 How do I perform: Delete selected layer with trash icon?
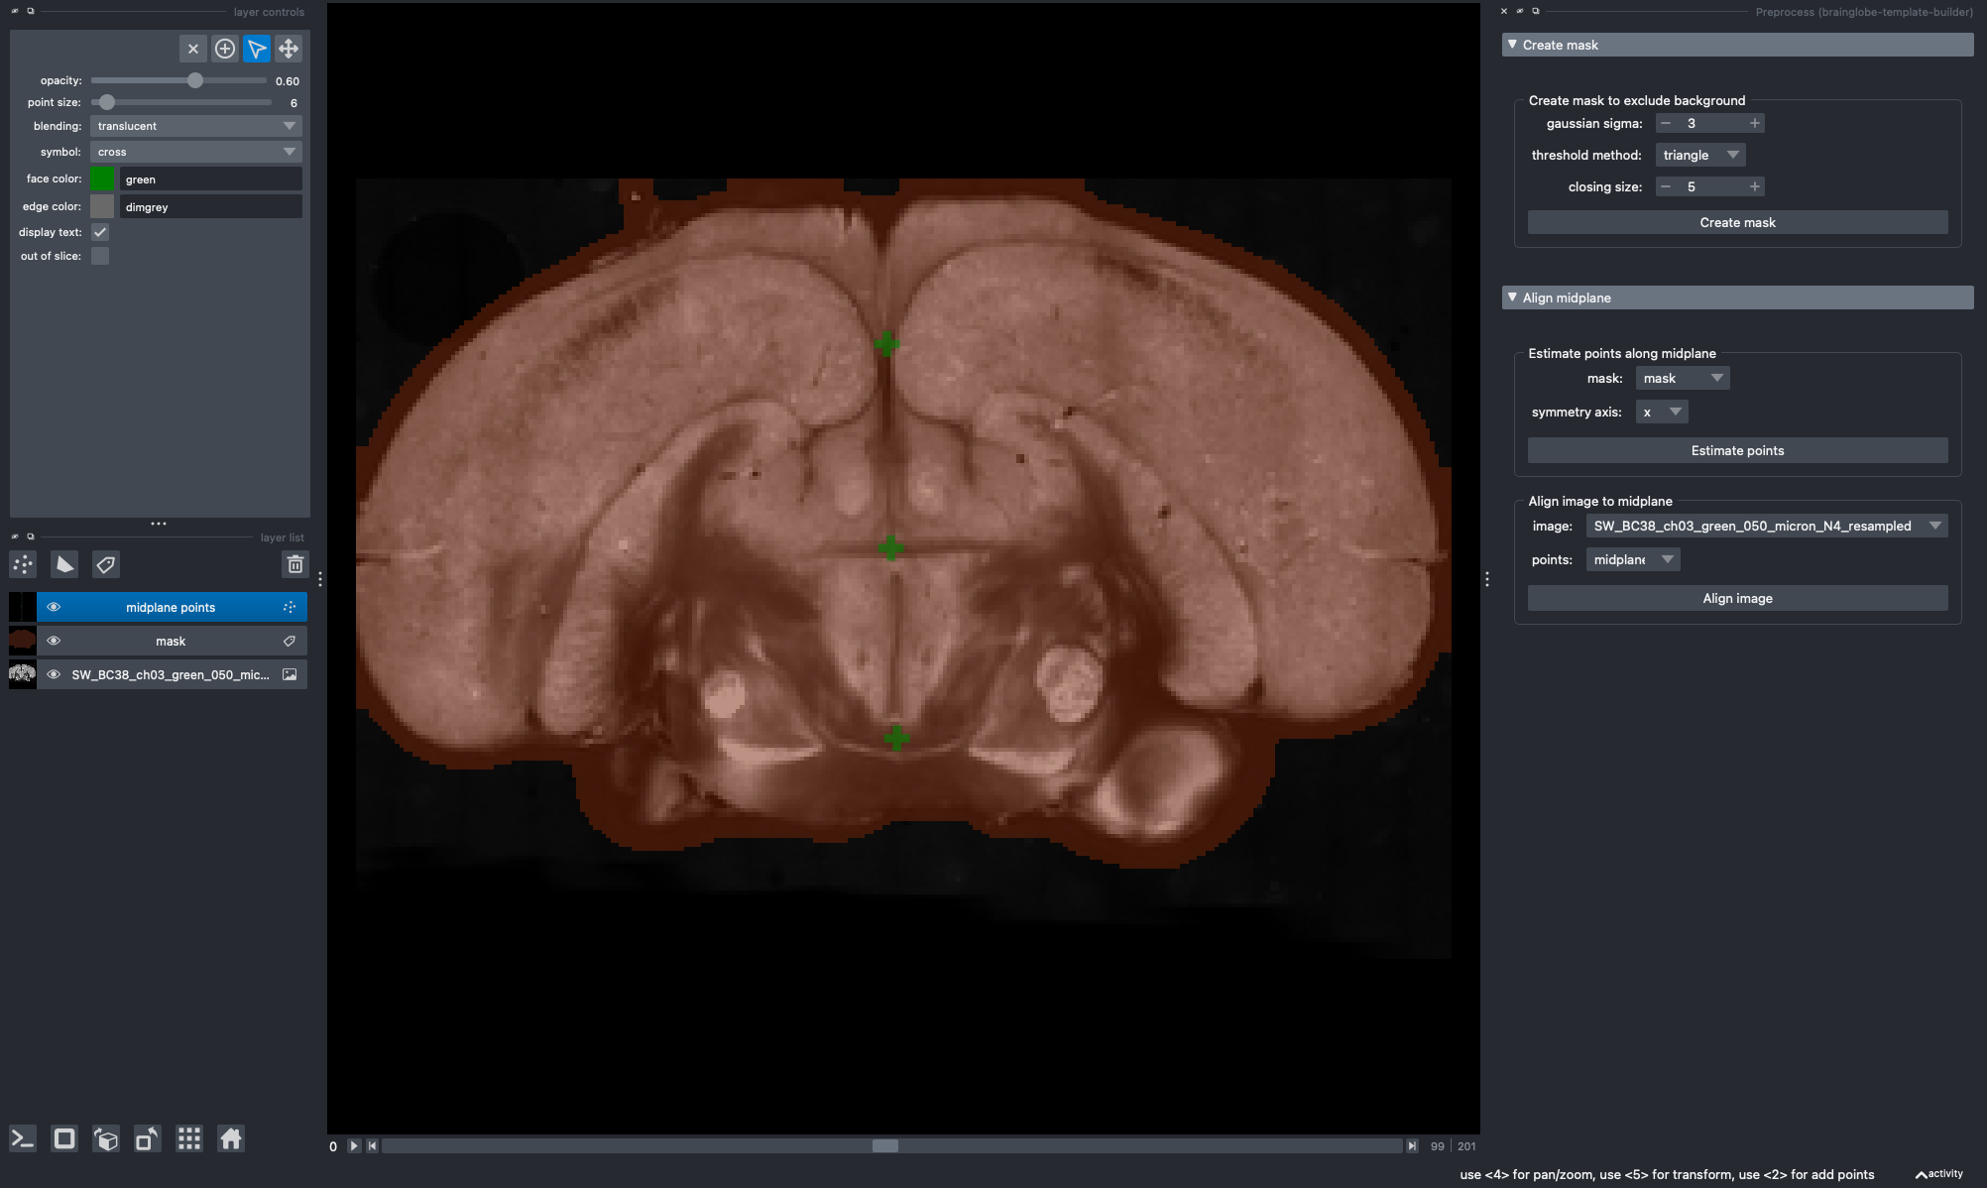tap(295, 565)
